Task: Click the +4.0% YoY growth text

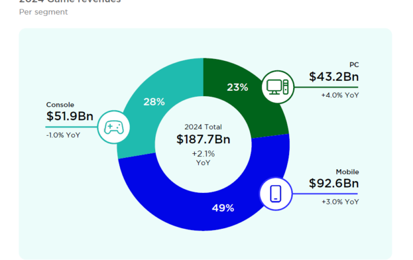Action: 340,95
